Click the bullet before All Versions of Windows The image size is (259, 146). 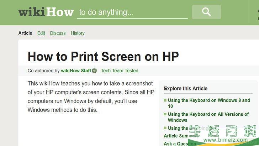coord(165,115)
